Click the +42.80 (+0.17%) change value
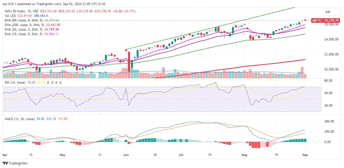Screen dimensions: 344x168 coord(124,11)
